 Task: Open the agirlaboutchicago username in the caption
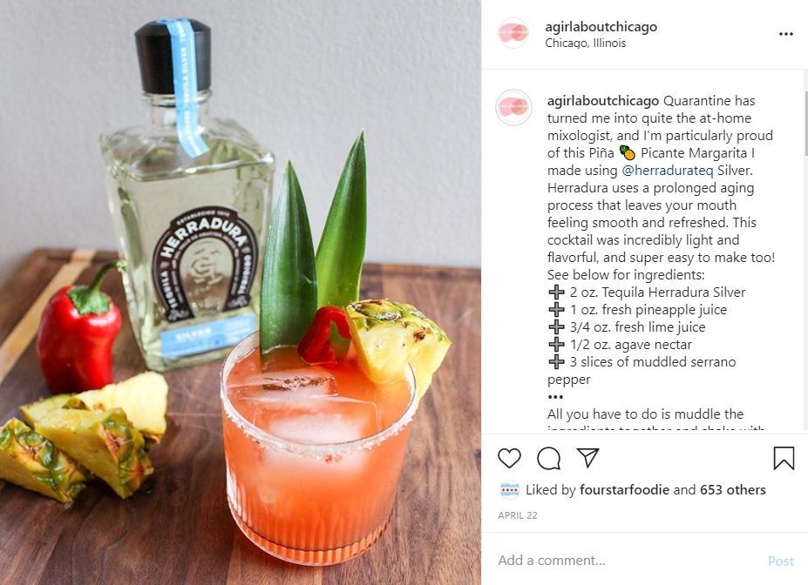click(x=603, y=101)
